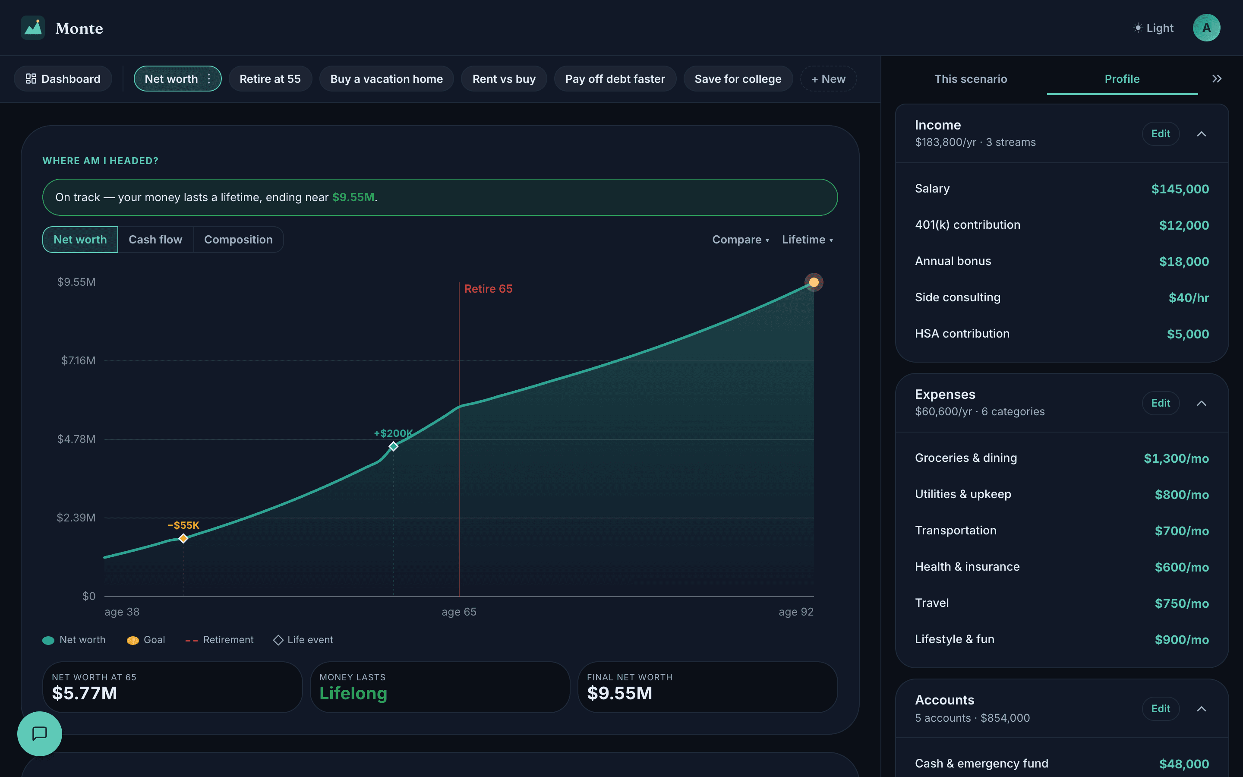1243x777 pixels.
Task: Open the user avatar A menu
Action: coord(1206,28)
